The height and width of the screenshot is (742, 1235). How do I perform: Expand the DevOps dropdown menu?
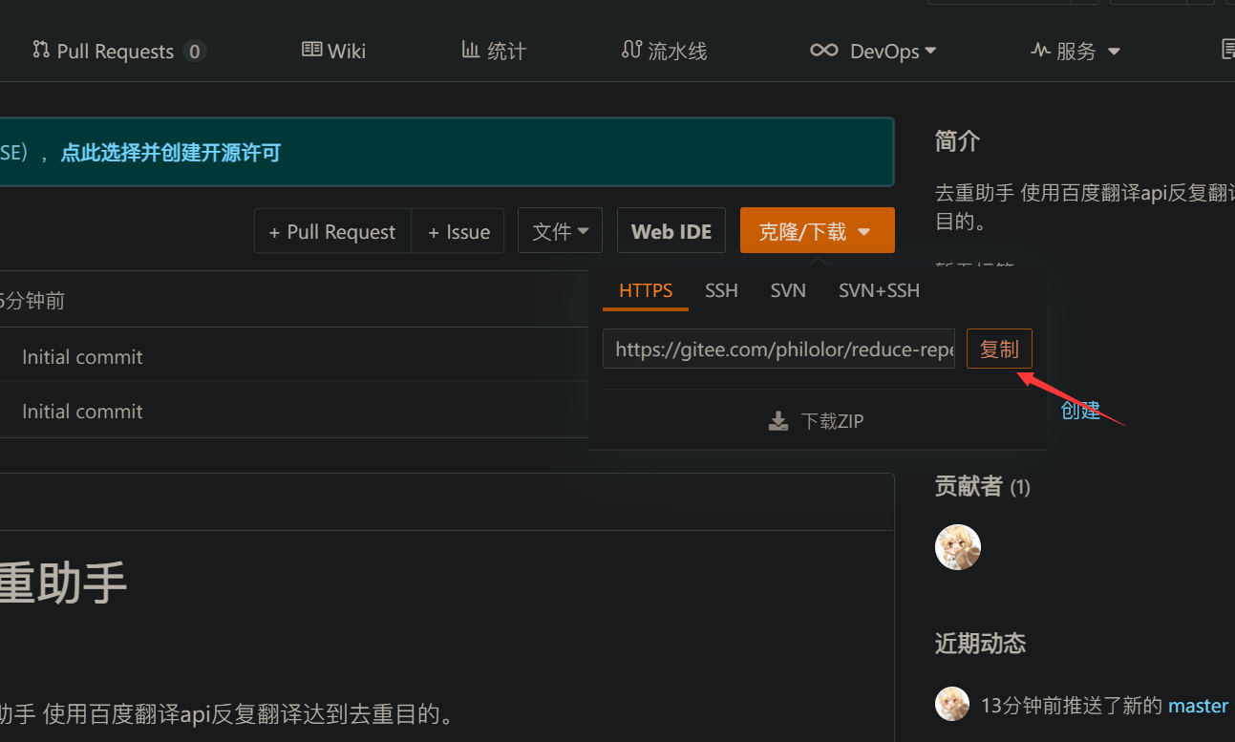click(873, 51)
